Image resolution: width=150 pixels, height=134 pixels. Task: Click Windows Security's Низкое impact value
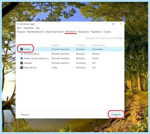95,58
